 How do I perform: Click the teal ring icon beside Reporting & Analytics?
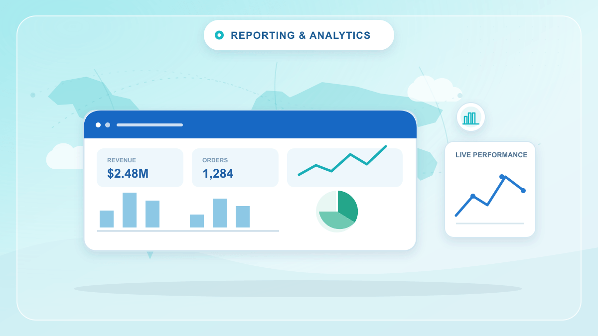pyautogui.click(x=219, y=35)
